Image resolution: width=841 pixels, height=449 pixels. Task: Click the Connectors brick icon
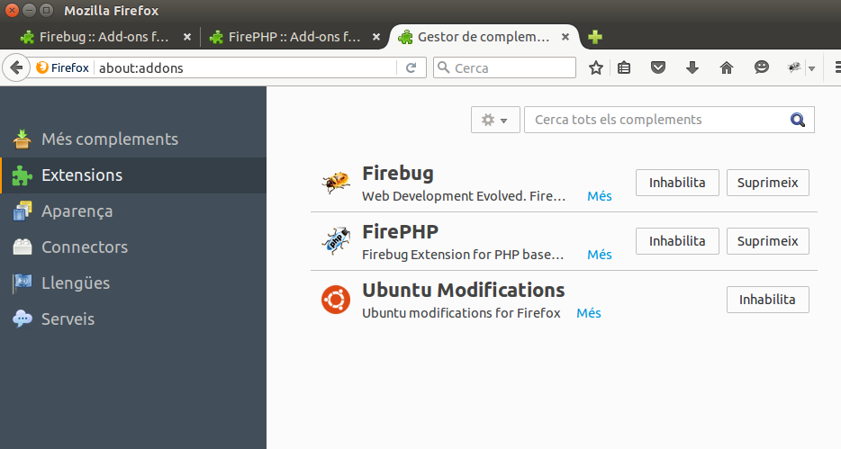point(22,247)
